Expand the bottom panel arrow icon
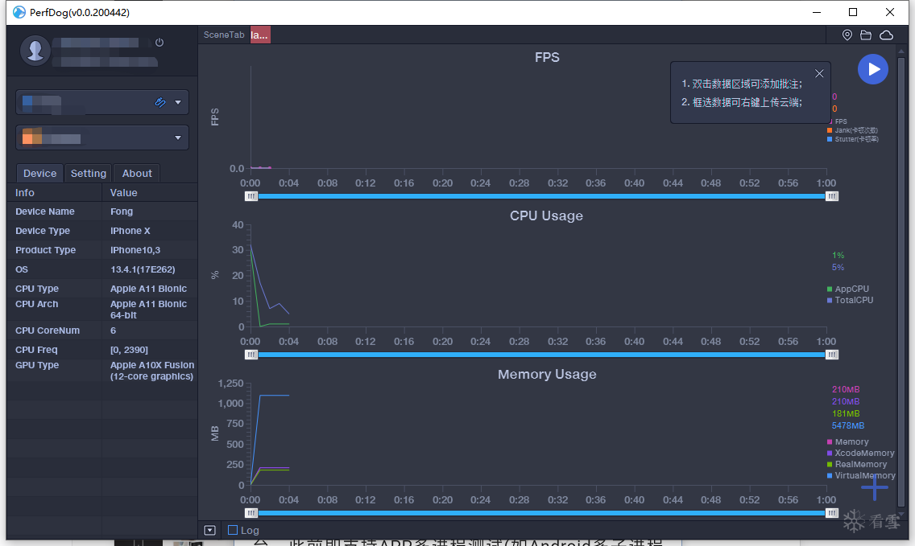The image size is (915, 546). (210, 530)
